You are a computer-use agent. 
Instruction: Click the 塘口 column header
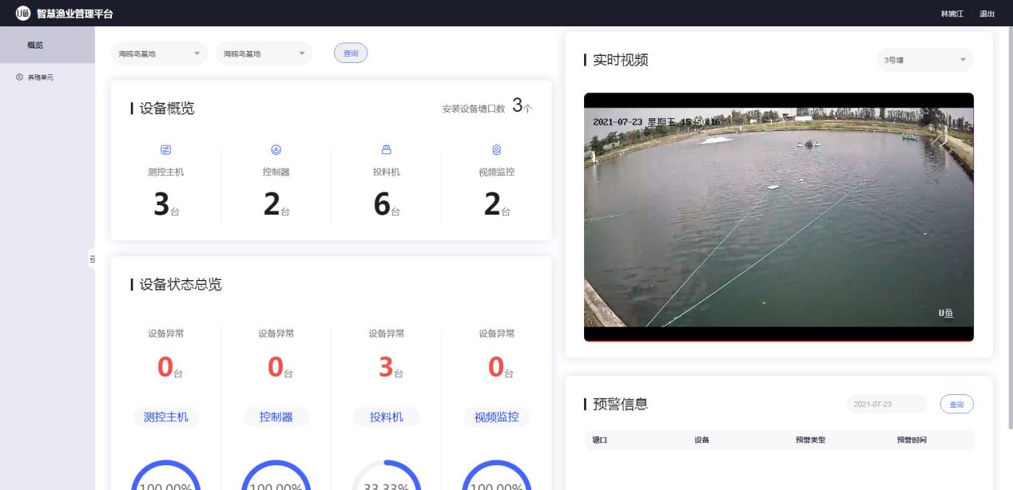[599, 441]
